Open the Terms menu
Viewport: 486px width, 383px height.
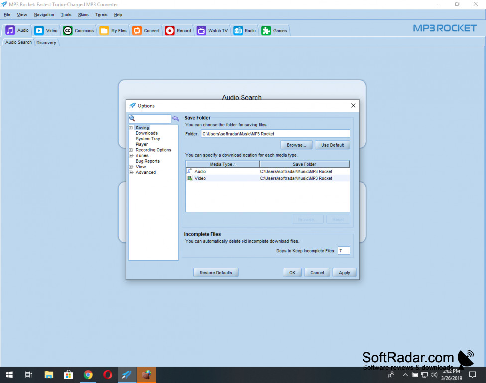point(101,15)
